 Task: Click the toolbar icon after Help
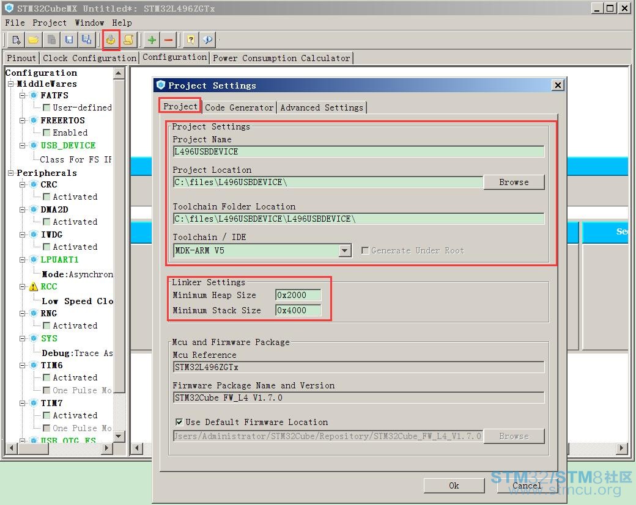(x=208, y=40)
